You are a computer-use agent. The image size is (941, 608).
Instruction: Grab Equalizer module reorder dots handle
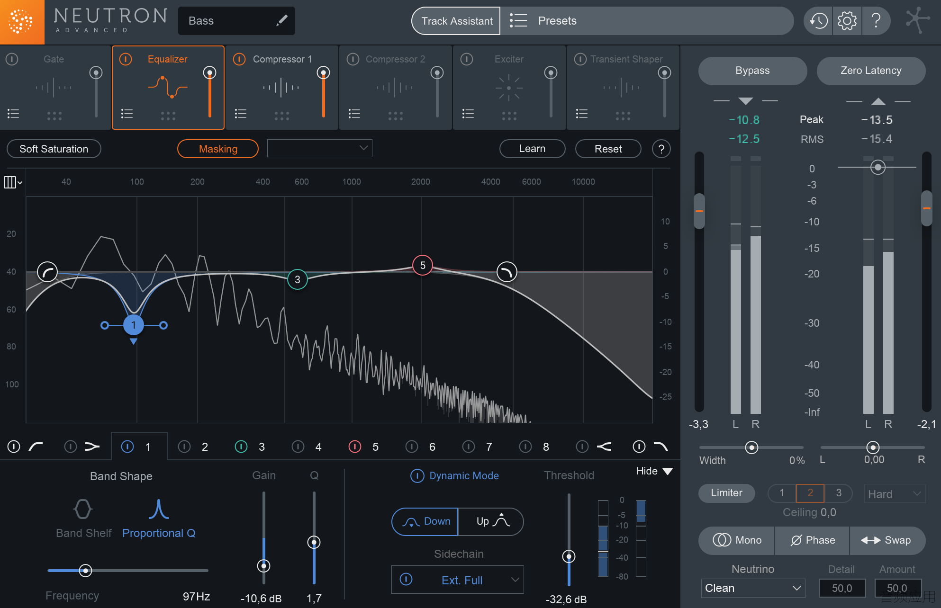[168, 116]
